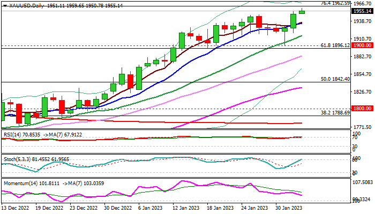Select the 24 Jan 2023 date marker
The width and height of the screenshot is (375, 214).
(254, 208)
